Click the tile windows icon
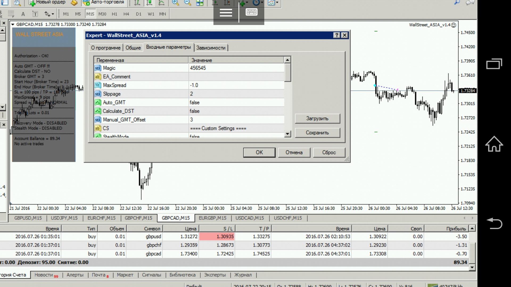The width and height of the screenshot is (511, 287). coord(200,3)
